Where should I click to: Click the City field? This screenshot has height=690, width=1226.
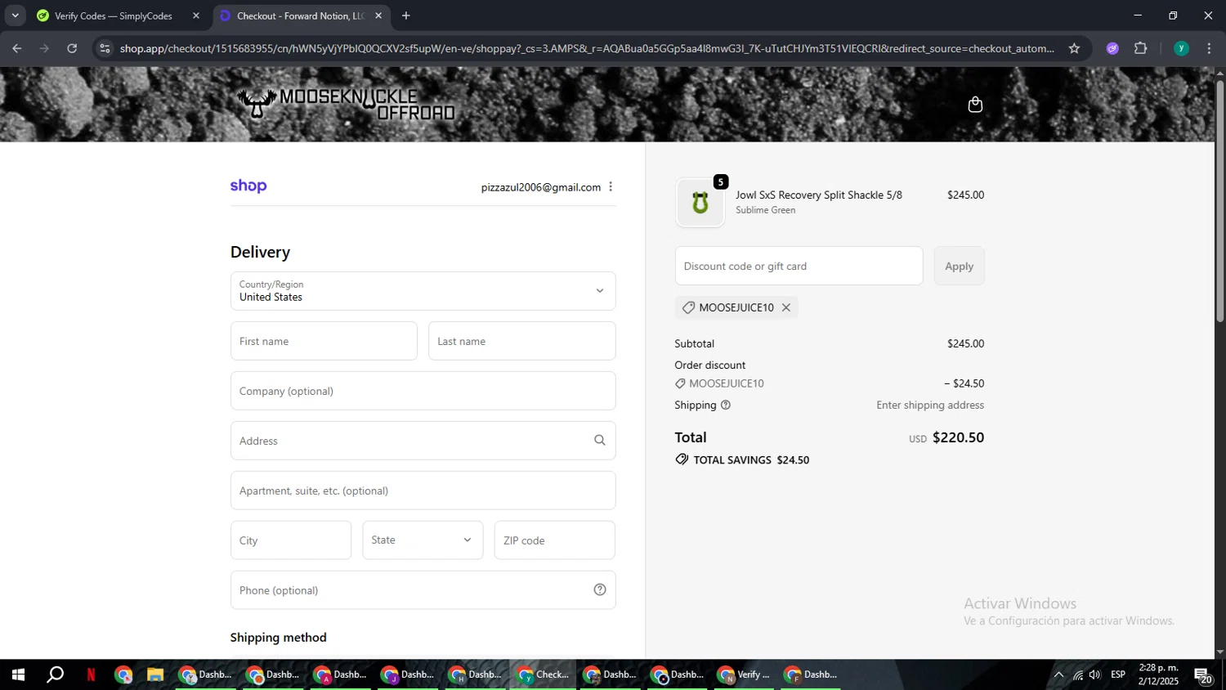(291, 540)
